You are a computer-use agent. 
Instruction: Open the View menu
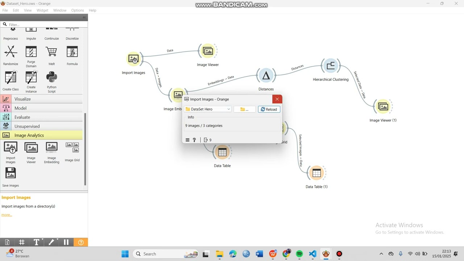pos(28,10)
